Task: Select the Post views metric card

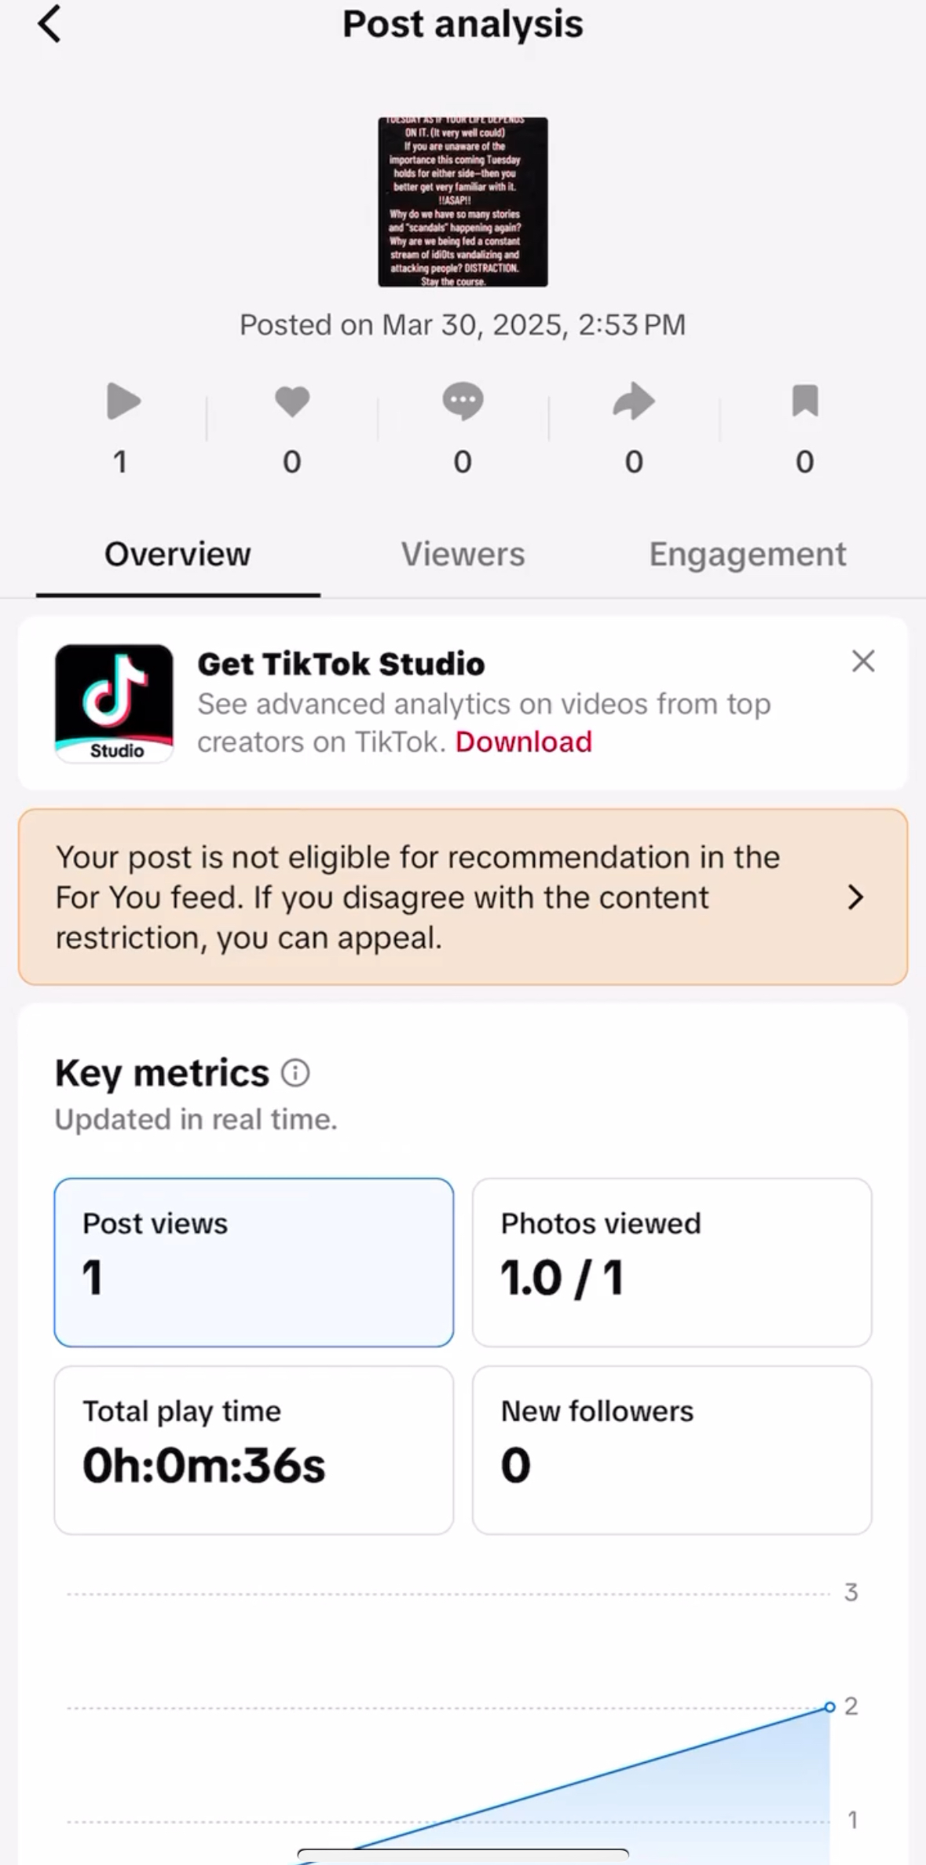Action: click(x=254, y=1262)
